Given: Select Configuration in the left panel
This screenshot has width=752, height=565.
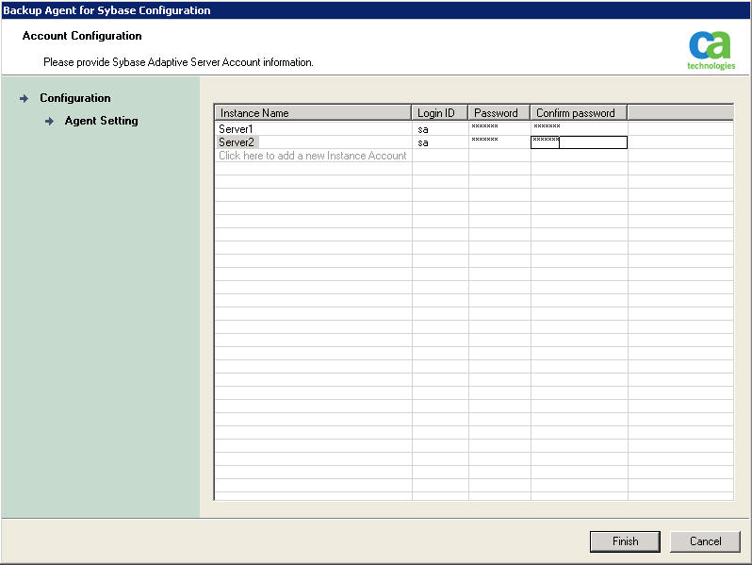Looking at the screenshot, I should (x=74, y=98).
